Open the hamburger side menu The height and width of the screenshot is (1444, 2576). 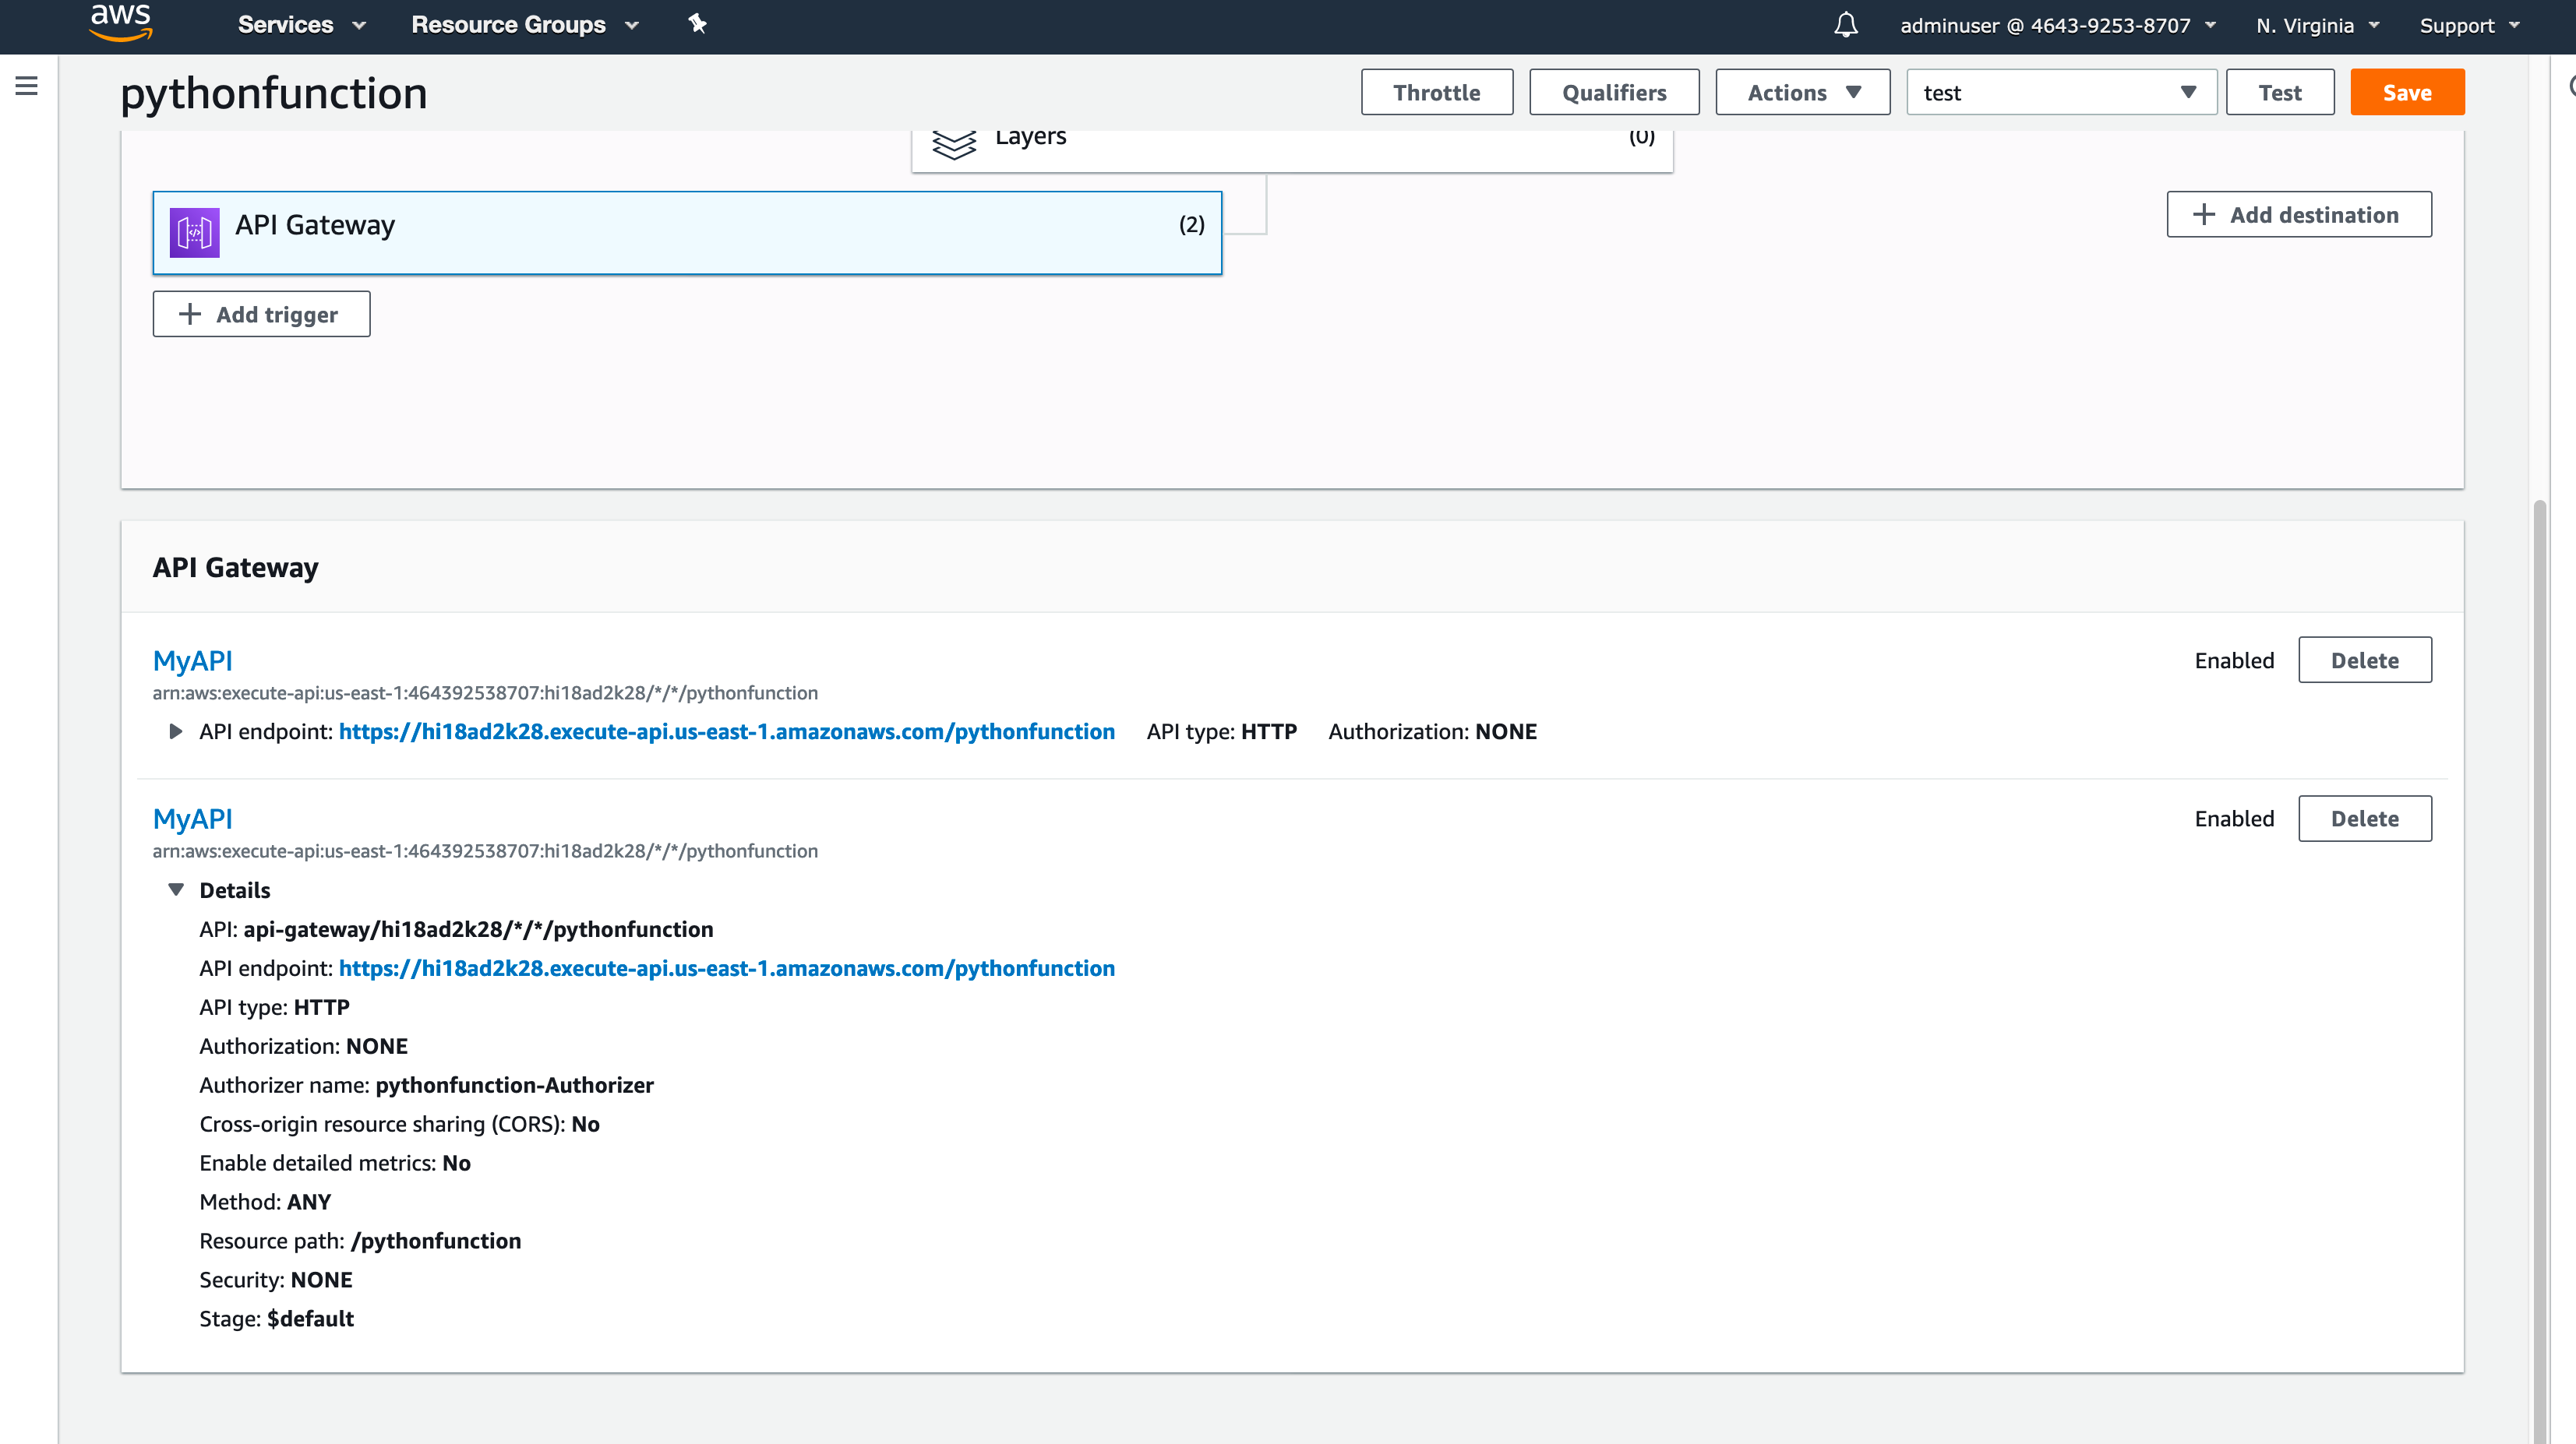27,86
